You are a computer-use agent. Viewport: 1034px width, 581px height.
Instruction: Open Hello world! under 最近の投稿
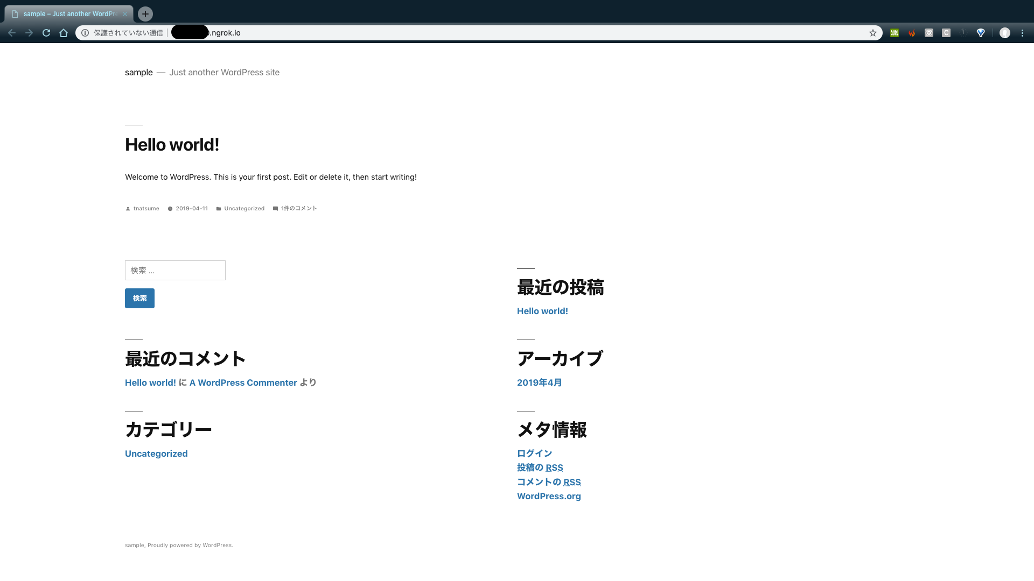click(542, 311)
